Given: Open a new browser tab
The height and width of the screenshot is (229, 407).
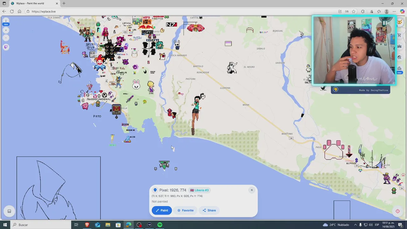Looking at the screenshot, I should click(x=64, y=3).
